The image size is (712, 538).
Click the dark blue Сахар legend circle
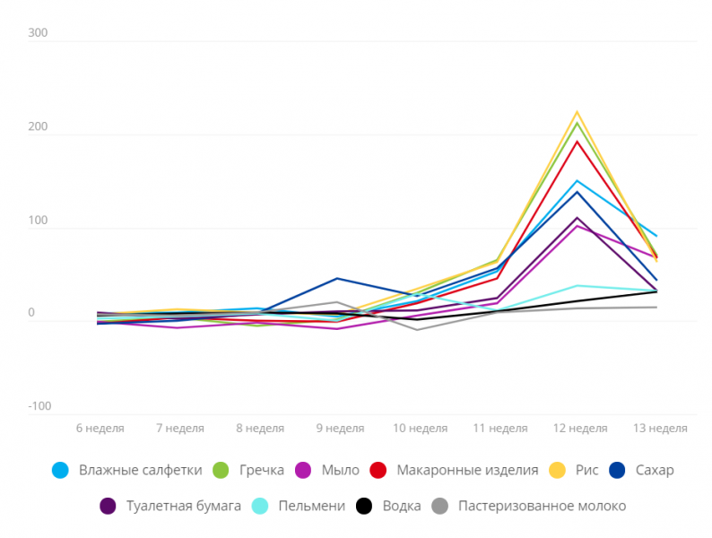coord(617,470)
